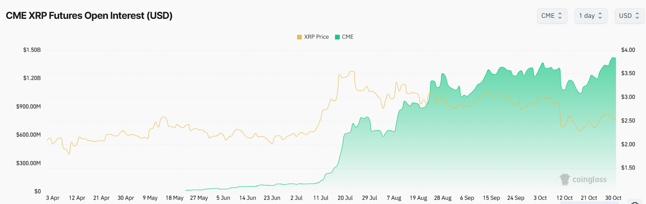Click the $2.50 right axis price label
The image size is (646, 204).
628,121
